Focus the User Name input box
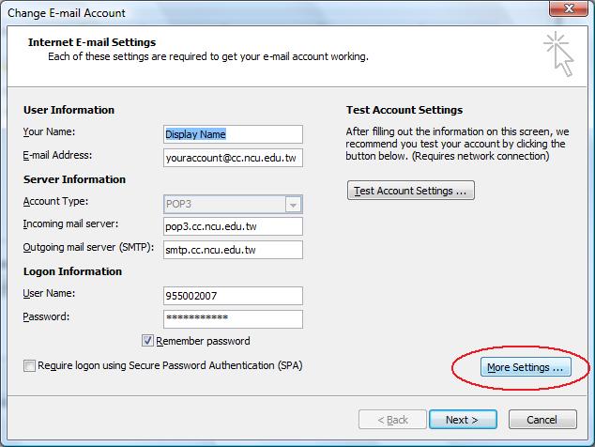Screen dimensions: 595x447 pyautogui.click(x=233, y=296)
